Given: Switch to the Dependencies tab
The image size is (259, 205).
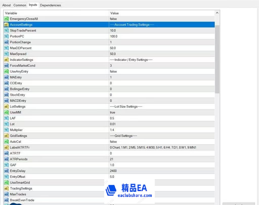Looking at the screenshot, I should pyautogui.click(x=50, y=5).
